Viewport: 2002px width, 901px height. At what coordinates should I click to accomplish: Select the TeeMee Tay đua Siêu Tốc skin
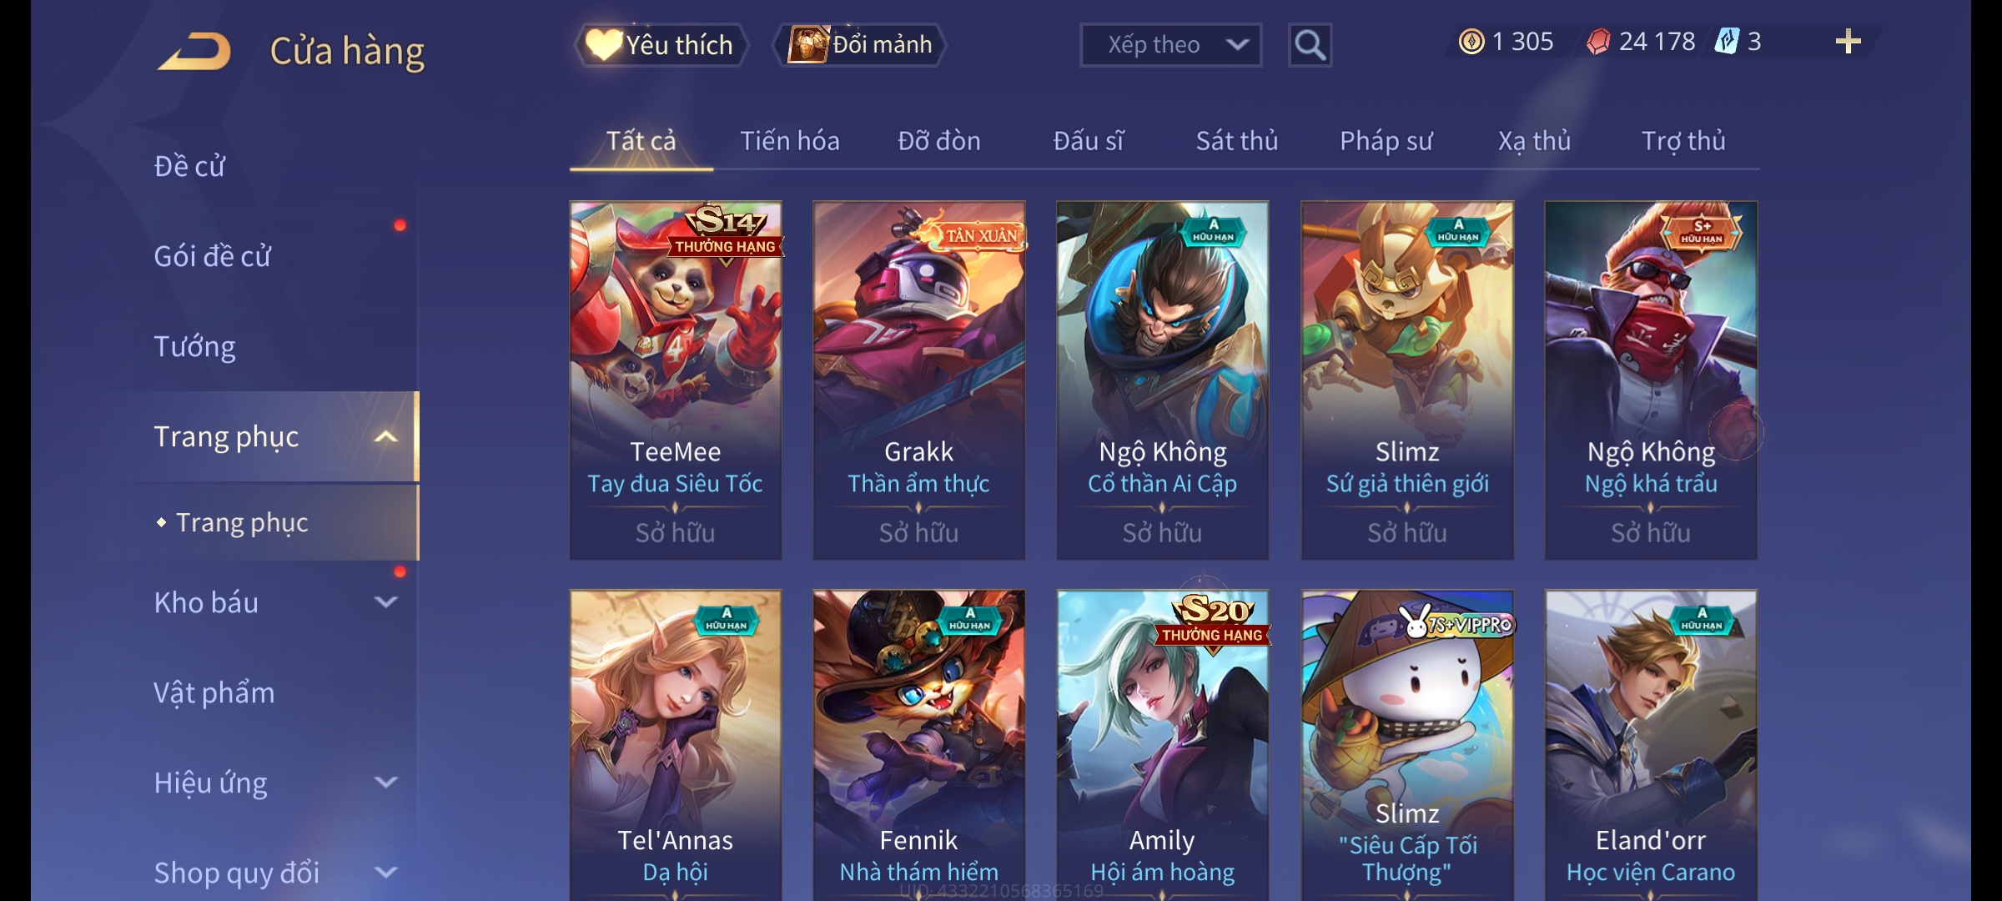[x=675, y=380]
